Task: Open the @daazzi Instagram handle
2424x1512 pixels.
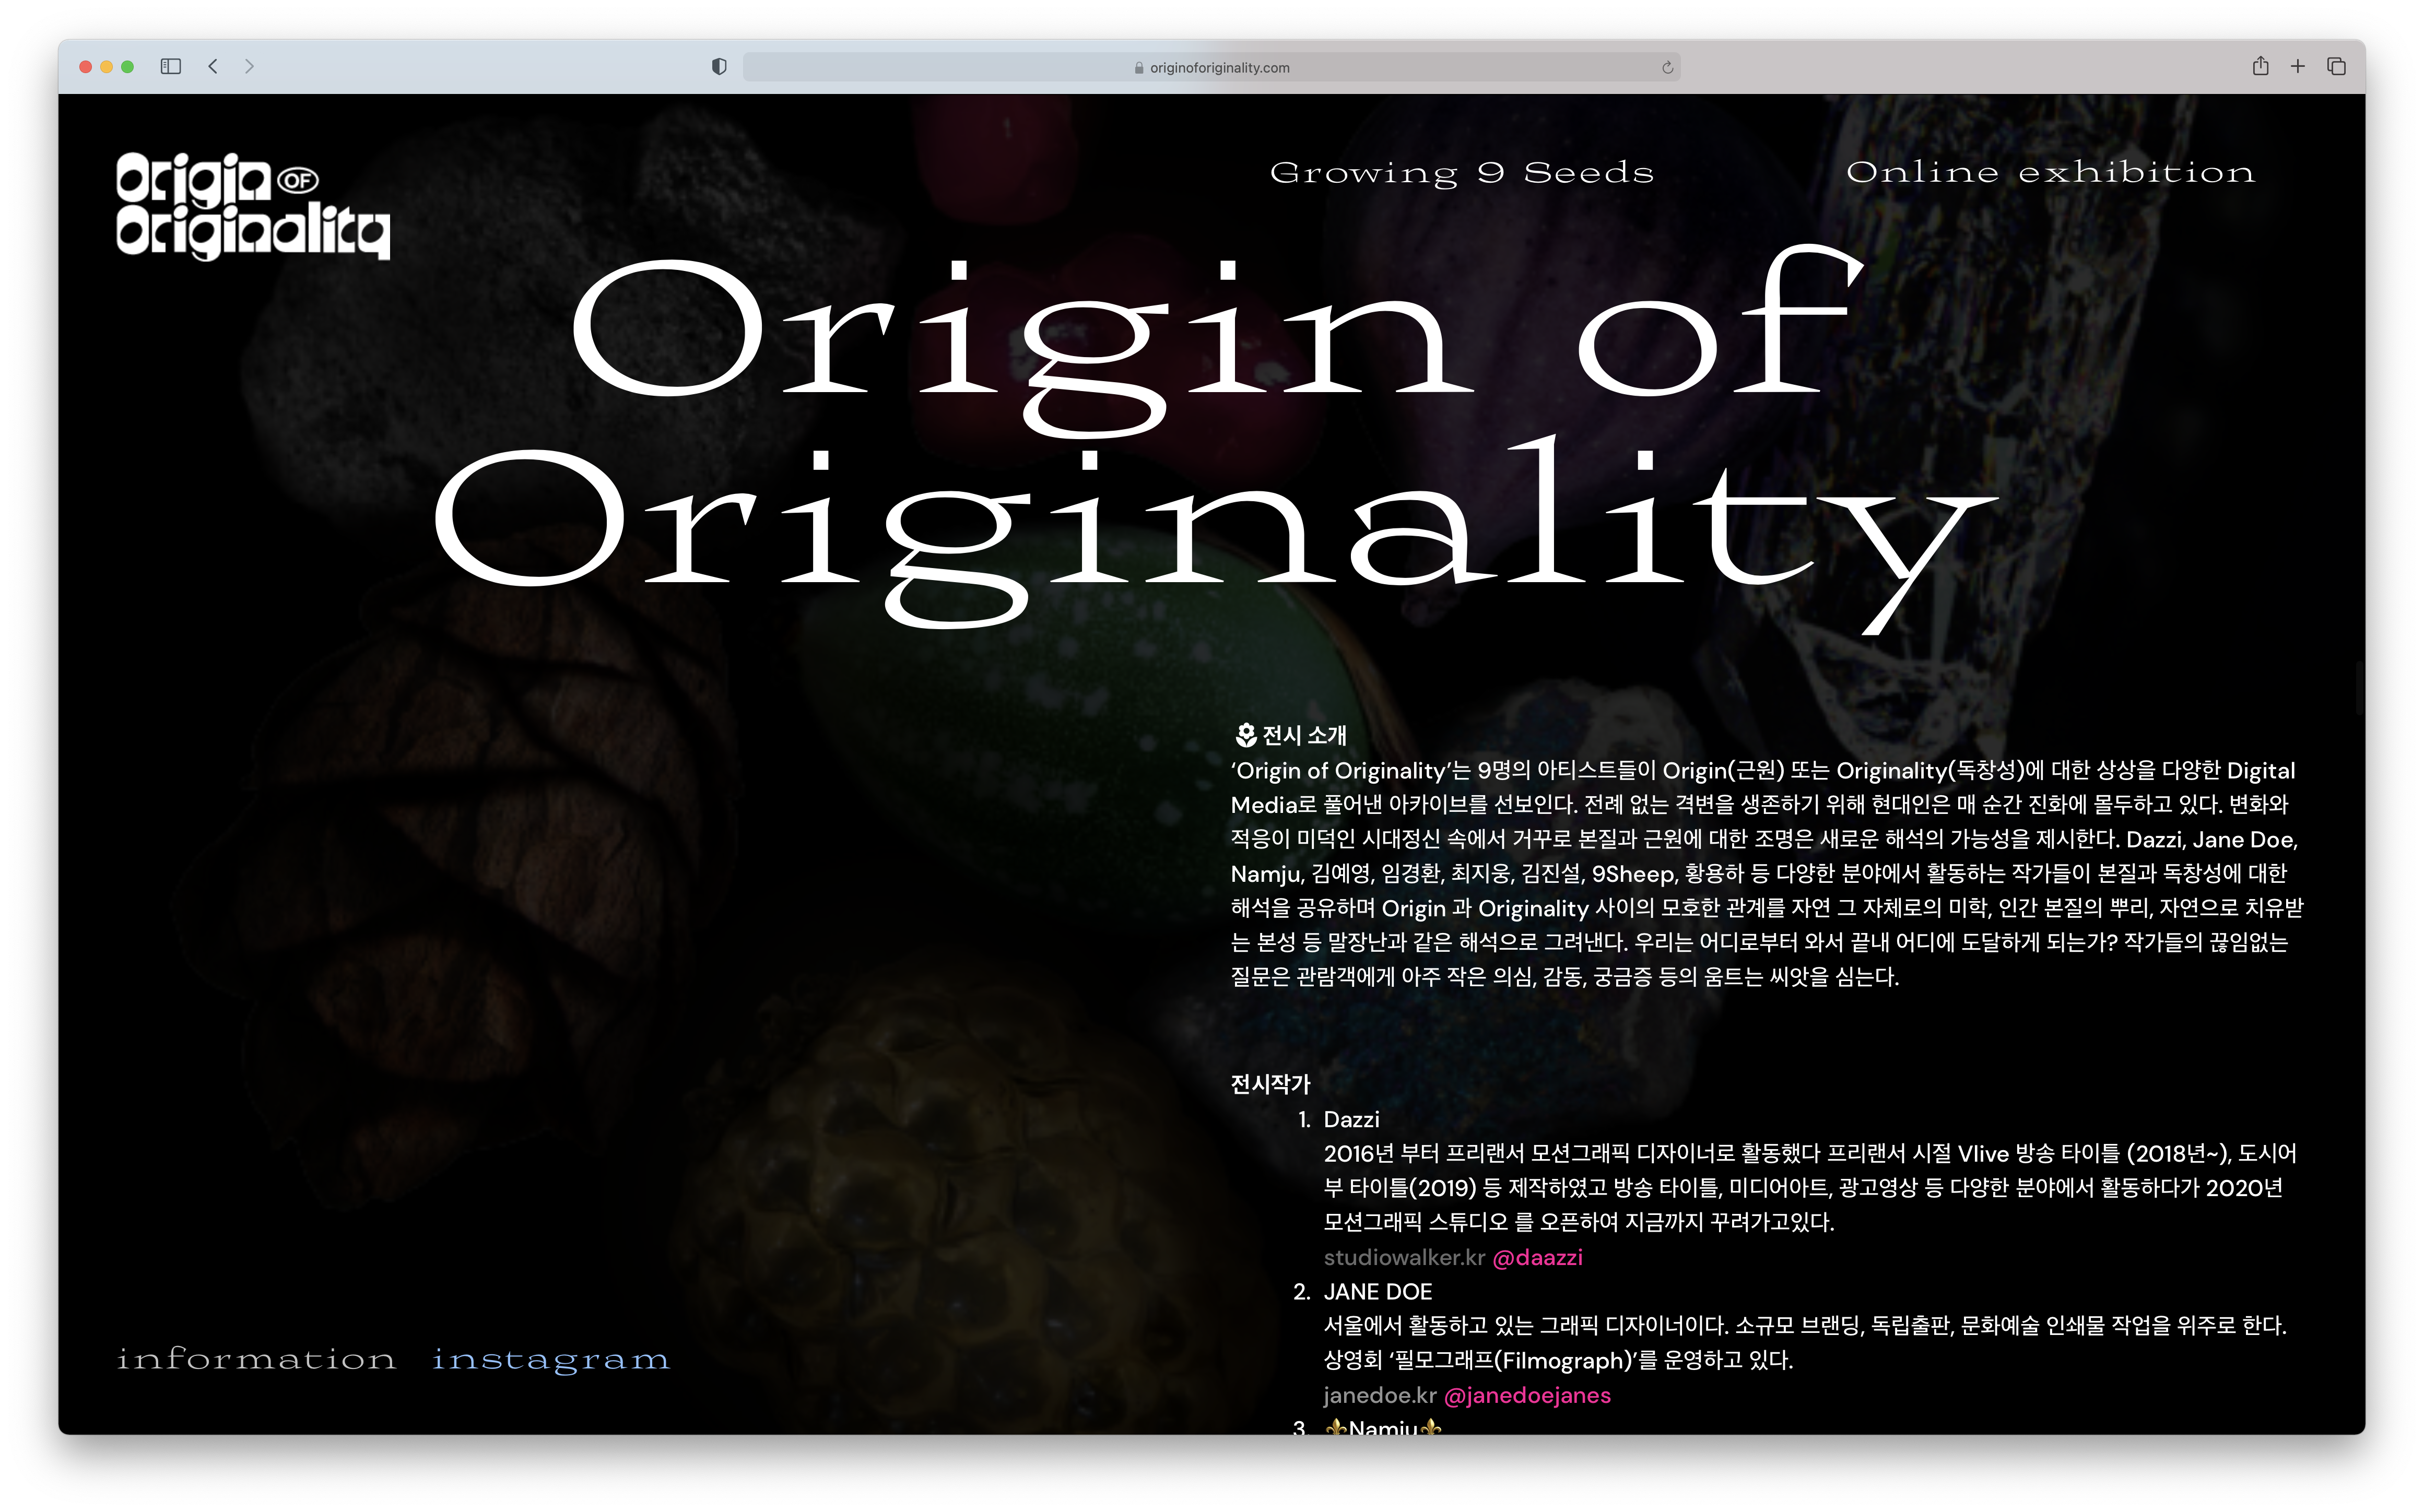Action: coord(1537,1257)
